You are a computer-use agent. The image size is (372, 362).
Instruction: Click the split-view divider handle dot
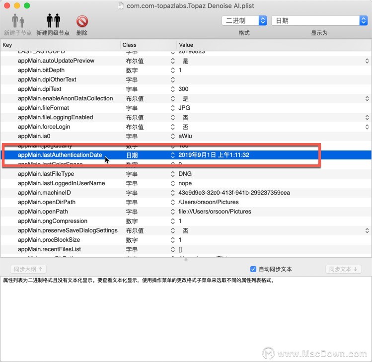(x=186, y=260)
